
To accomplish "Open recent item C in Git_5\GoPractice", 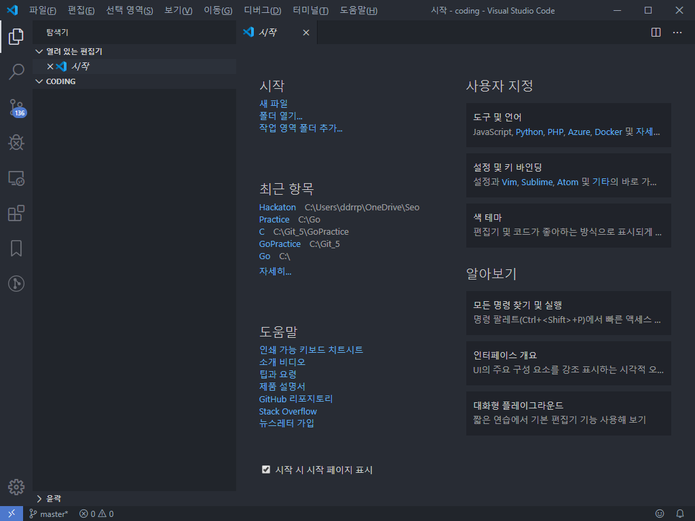I will (x=262, y=232).
